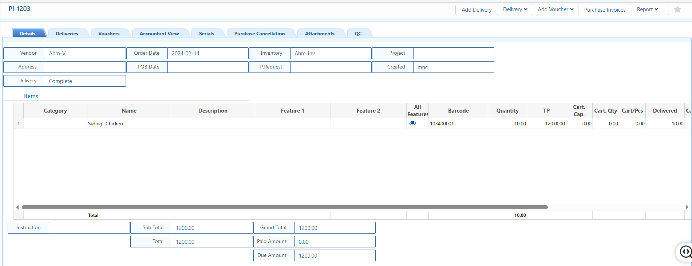Viewport: 692px width, 266px height.
Task: Select the Delivered cell 10.00
Action: point(665,124)
